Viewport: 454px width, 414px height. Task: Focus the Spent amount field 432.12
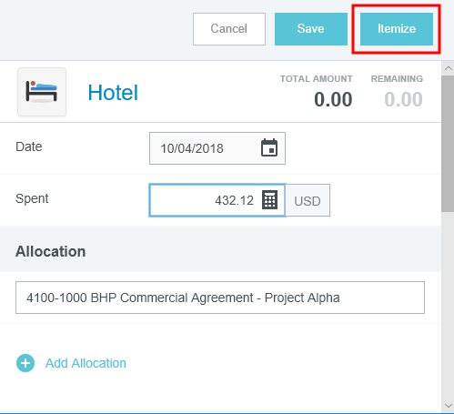217,200
